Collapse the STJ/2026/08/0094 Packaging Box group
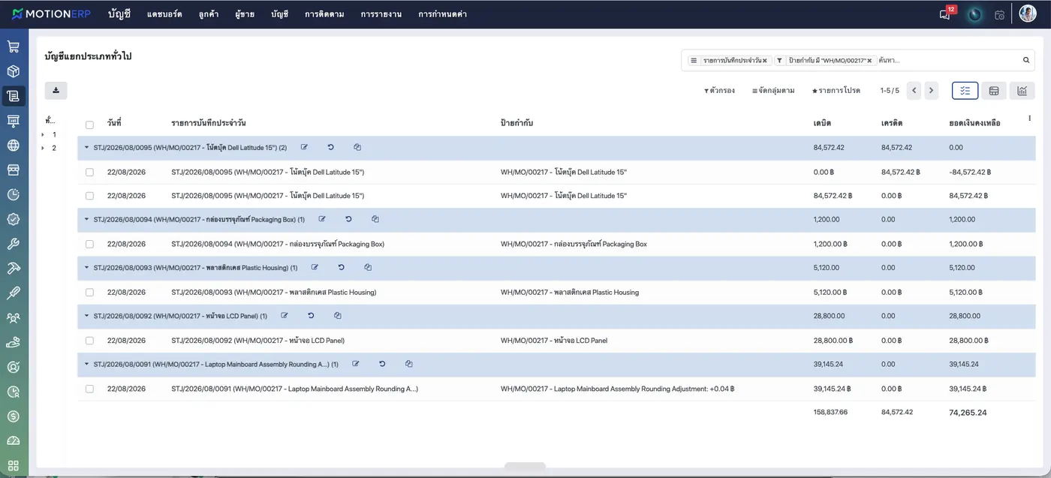Viewport: 1051px width, 478px height. click(x=86, y=220)
